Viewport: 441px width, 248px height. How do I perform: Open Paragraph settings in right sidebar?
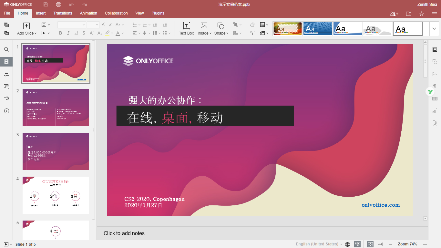point(435,86)
